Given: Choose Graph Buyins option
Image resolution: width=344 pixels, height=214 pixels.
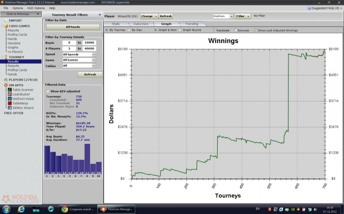Looking at the screenshot, I should pyautogui.click(x=180, y=30).
